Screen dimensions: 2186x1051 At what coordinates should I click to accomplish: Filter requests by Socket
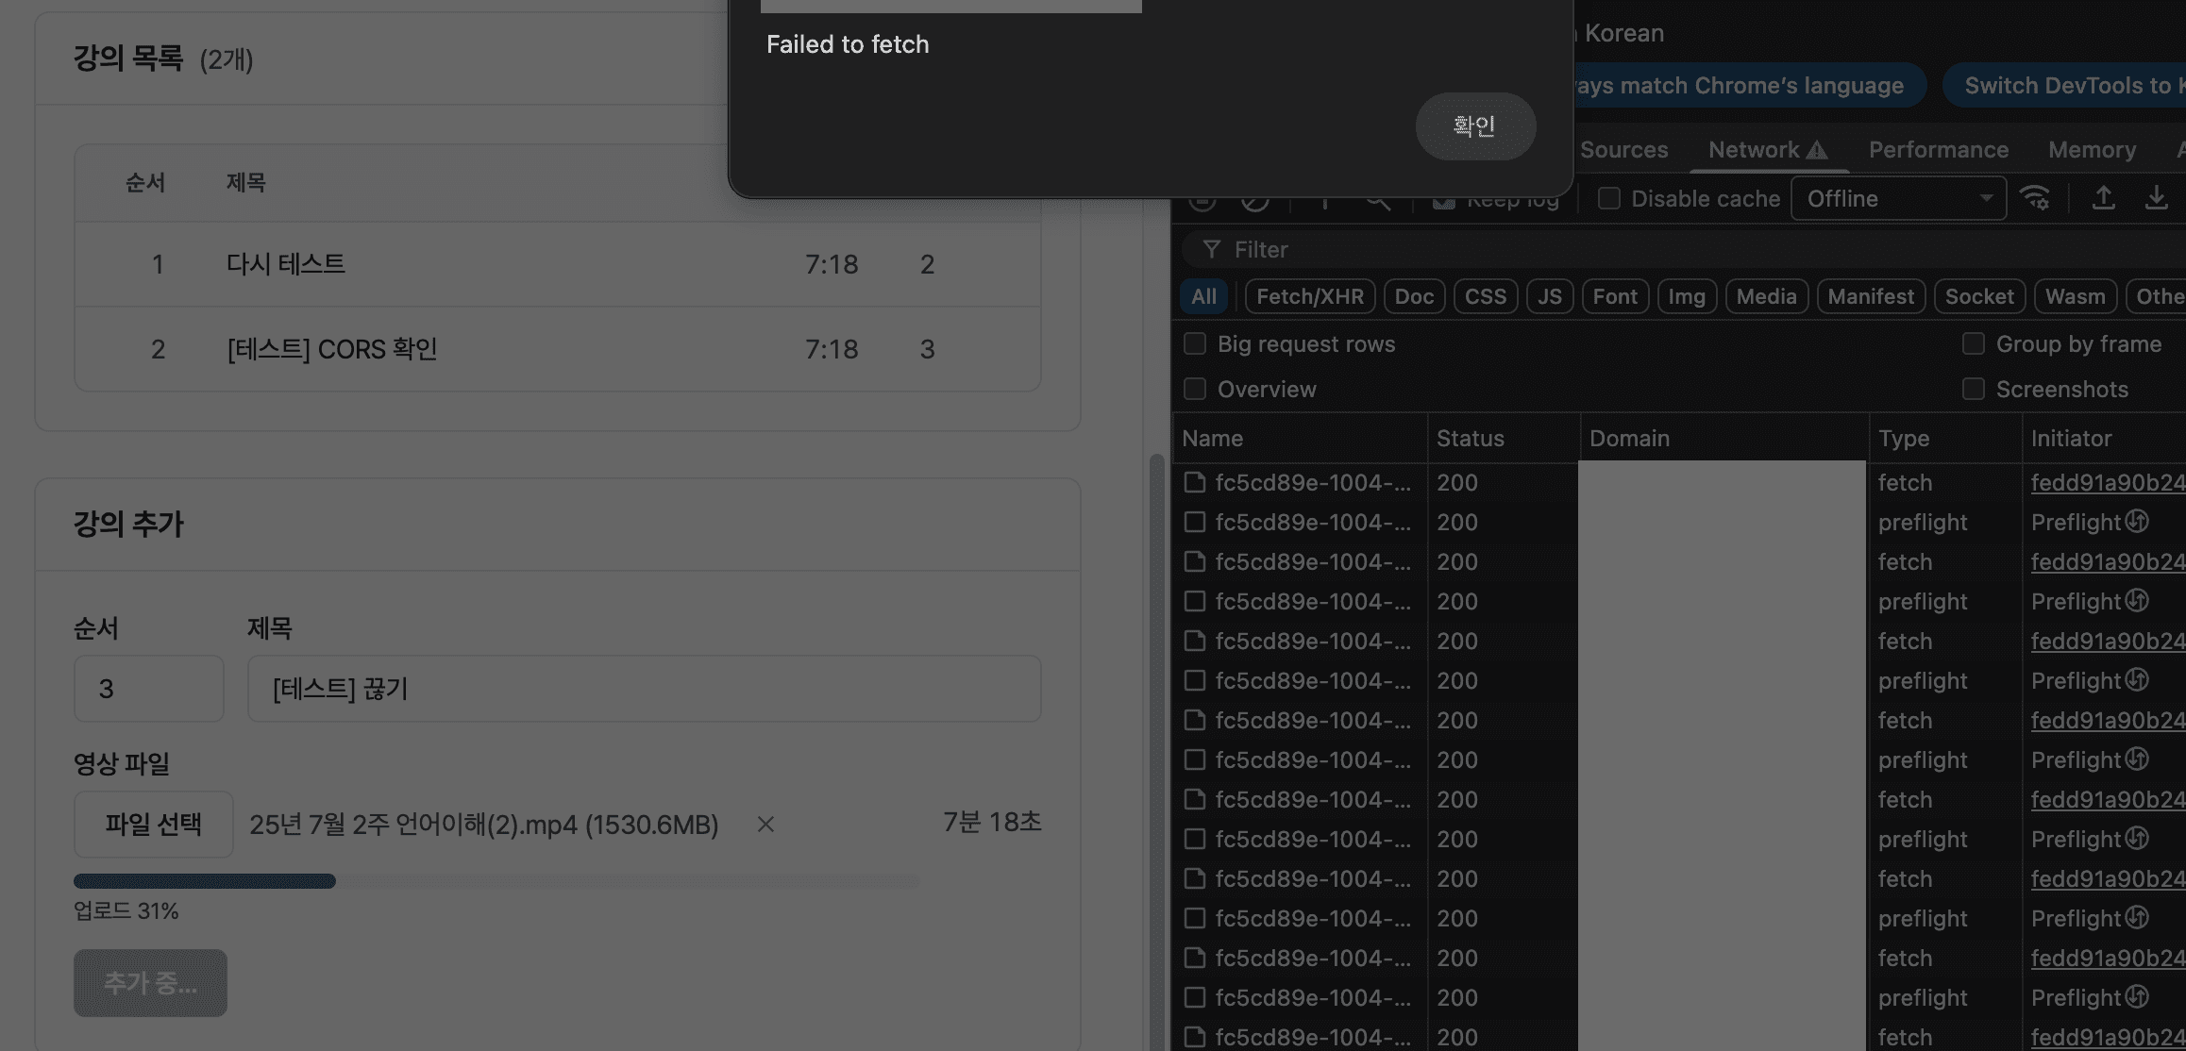pos(1979,296)
